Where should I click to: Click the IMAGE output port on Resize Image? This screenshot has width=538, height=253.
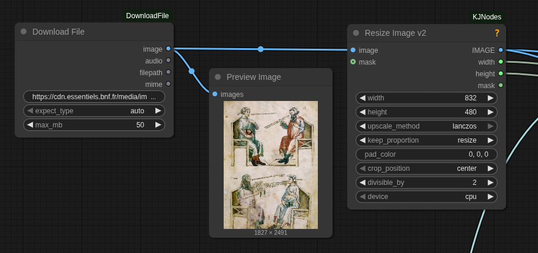pyautogui.click(x=500, y=50)
